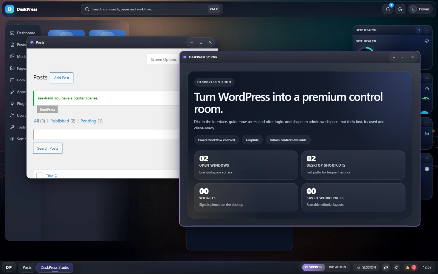Screen dimensions: 438x274
Task: Click the 02 Open Windows stat card
Action: pyautogui.click(x=246, y=165)
